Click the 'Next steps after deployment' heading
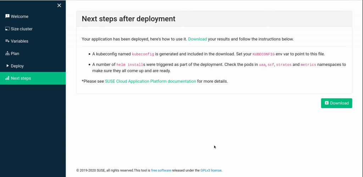Image resolution: width=363 pixels, height=177 pixels. pos(128,19)
